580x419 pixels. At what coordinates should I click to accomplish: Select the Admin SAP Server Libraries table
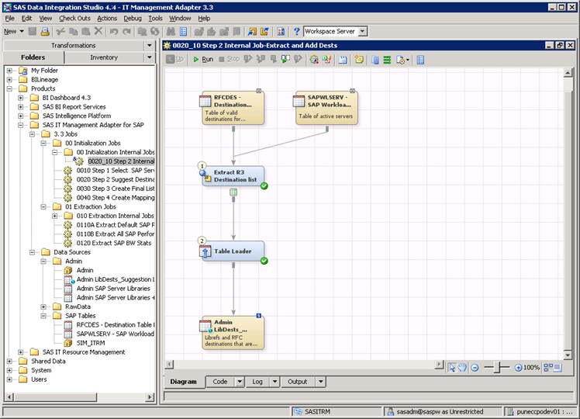pyautogui.click(x=113, y=289)
